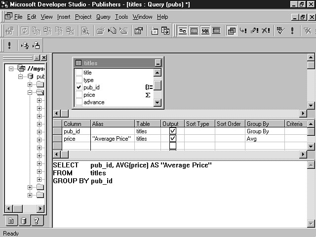Click the Column header in the grid pane
This screenshot has height=237, width=316.
point(76,124)
